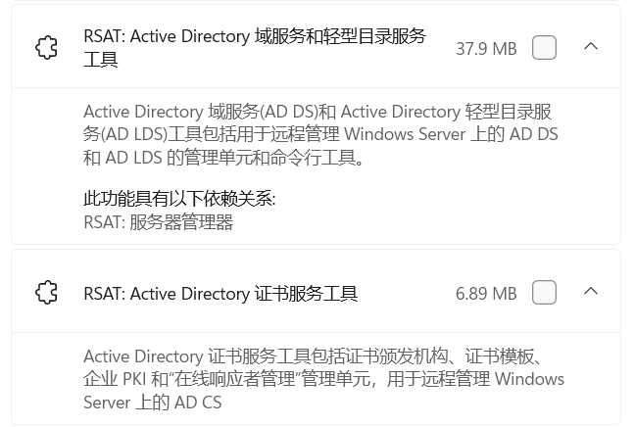Click the word 工具 on the title's second line
635x427 pixels.
click(100, 60)
